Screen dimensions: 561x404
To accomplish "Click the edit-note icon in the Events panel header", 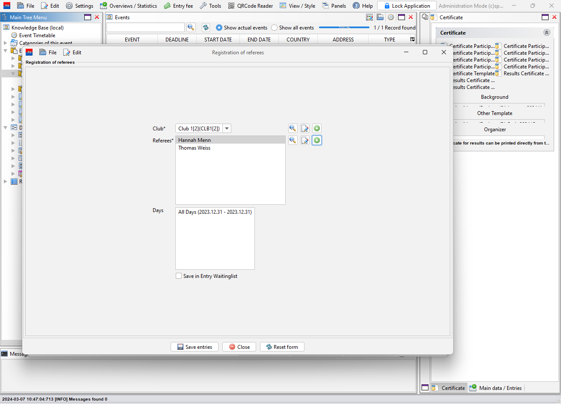I will (370, 17).
